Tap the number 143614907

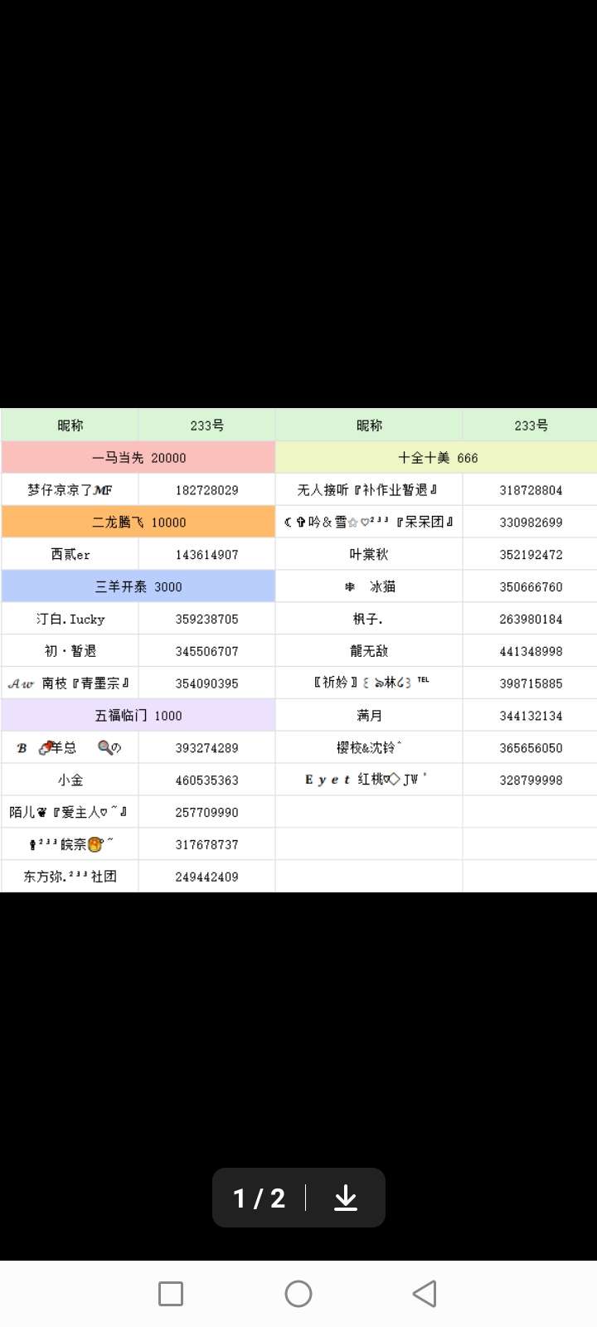206,555
